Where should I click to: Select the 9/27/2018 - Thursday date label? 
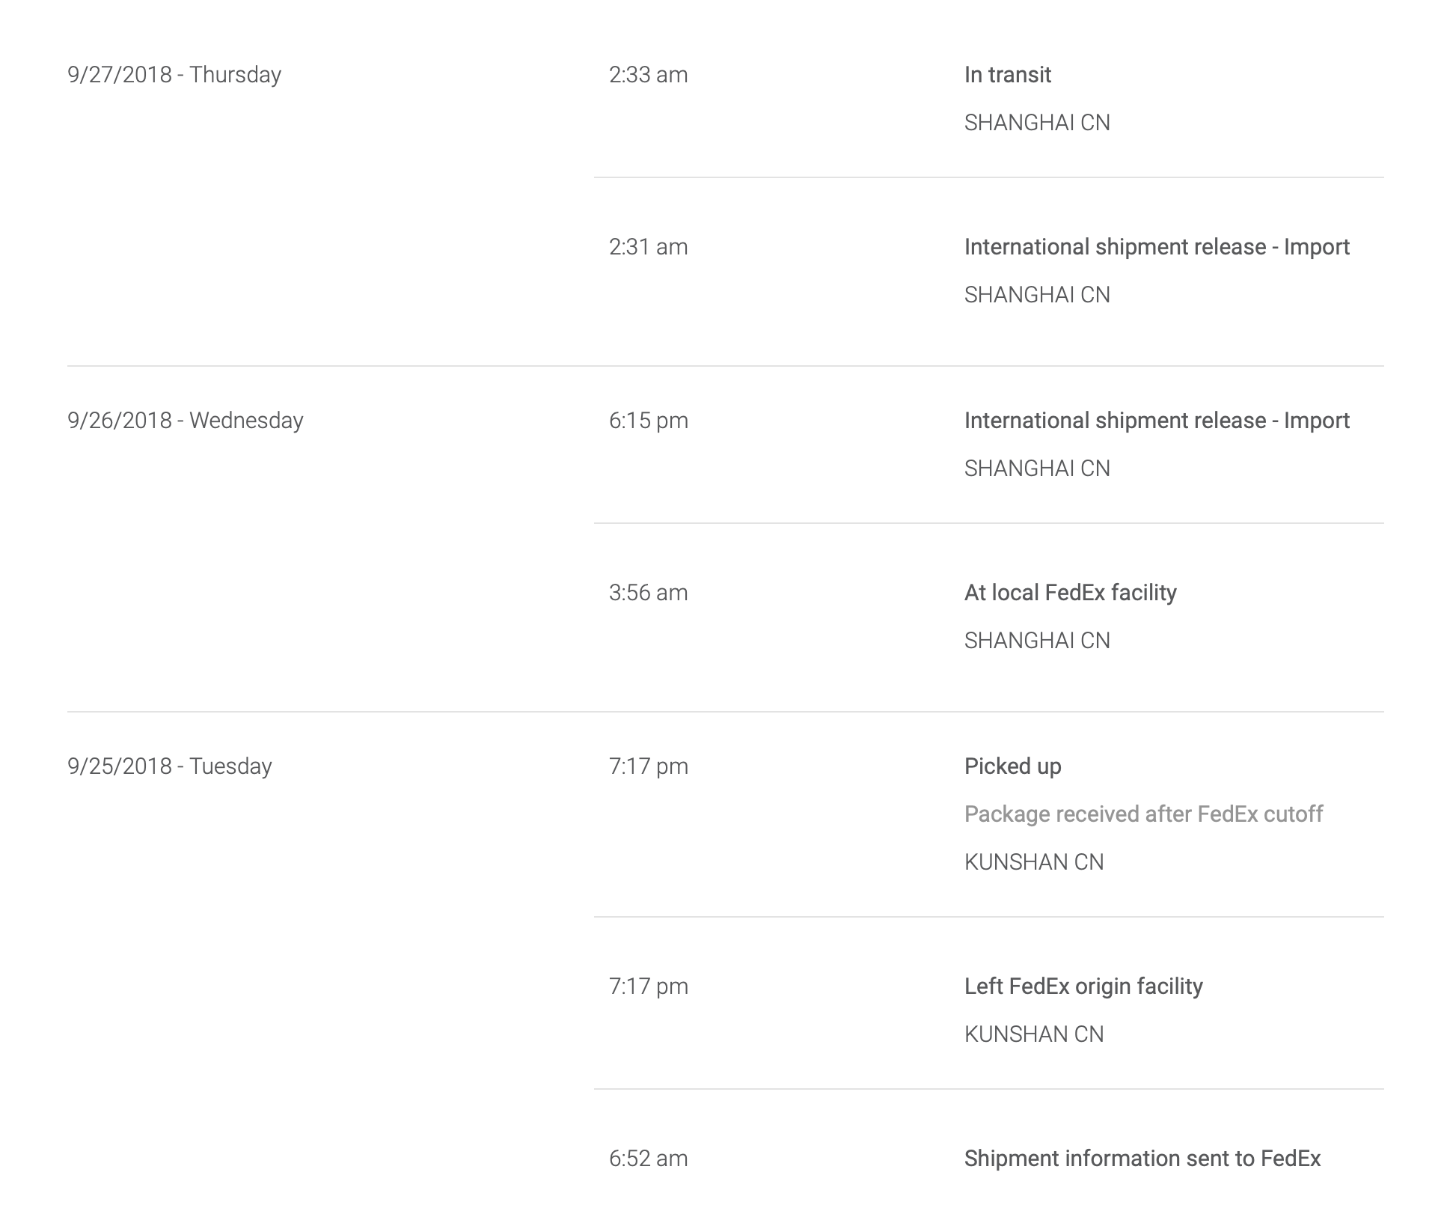(174, 75)
